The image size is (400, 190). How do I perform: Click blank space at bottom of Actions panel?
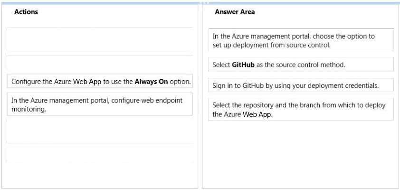pyautogui.click(x=100, y=175)
